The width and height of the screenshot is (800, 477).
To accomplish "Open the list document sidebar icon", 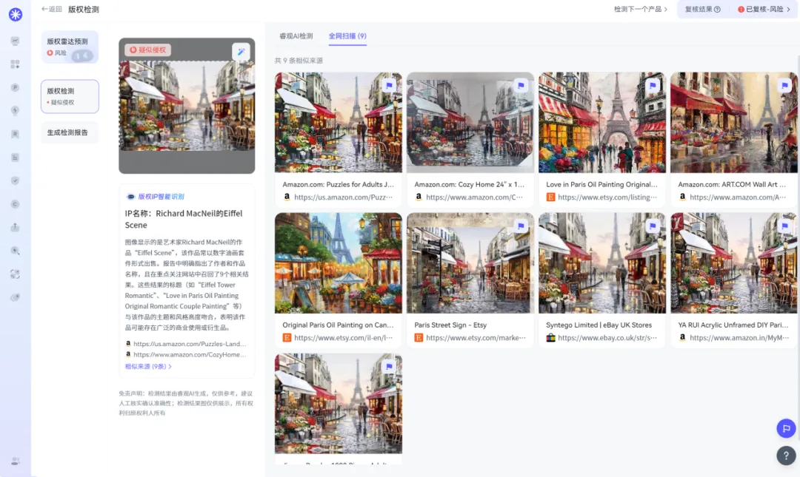I will [16, 158].
